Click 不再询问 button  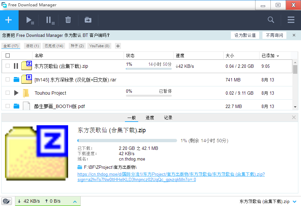tap(274, 35)
